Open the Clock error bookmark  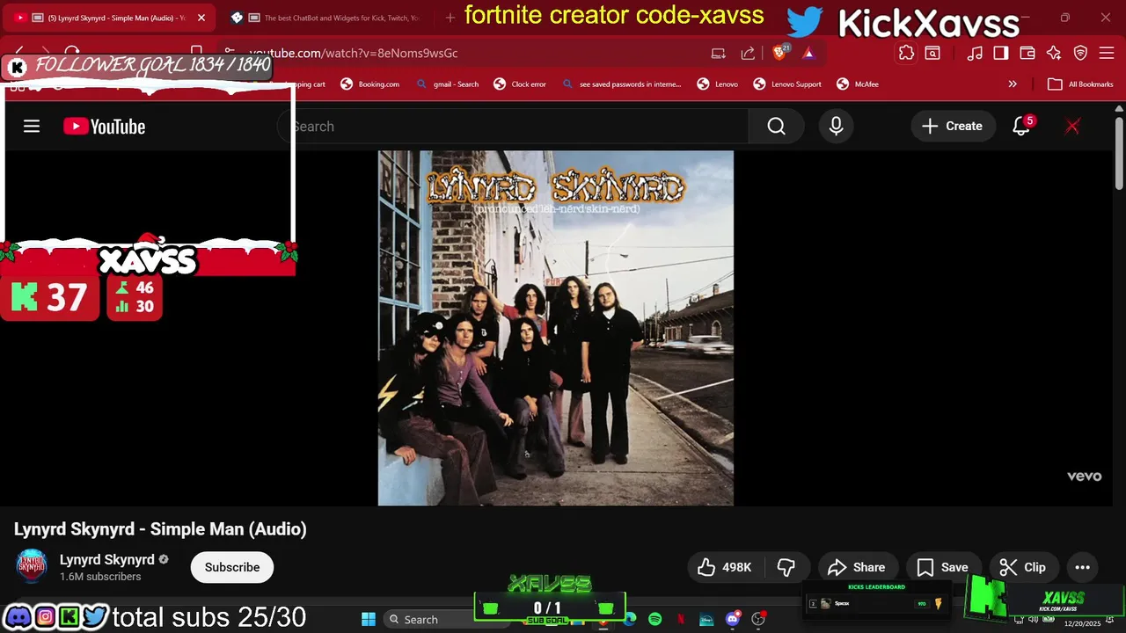521,84
